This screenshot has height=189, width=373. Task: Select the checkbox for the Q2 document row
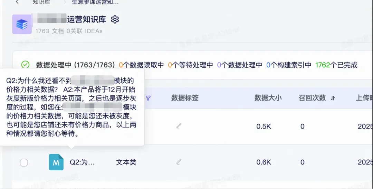click(24, 162)
